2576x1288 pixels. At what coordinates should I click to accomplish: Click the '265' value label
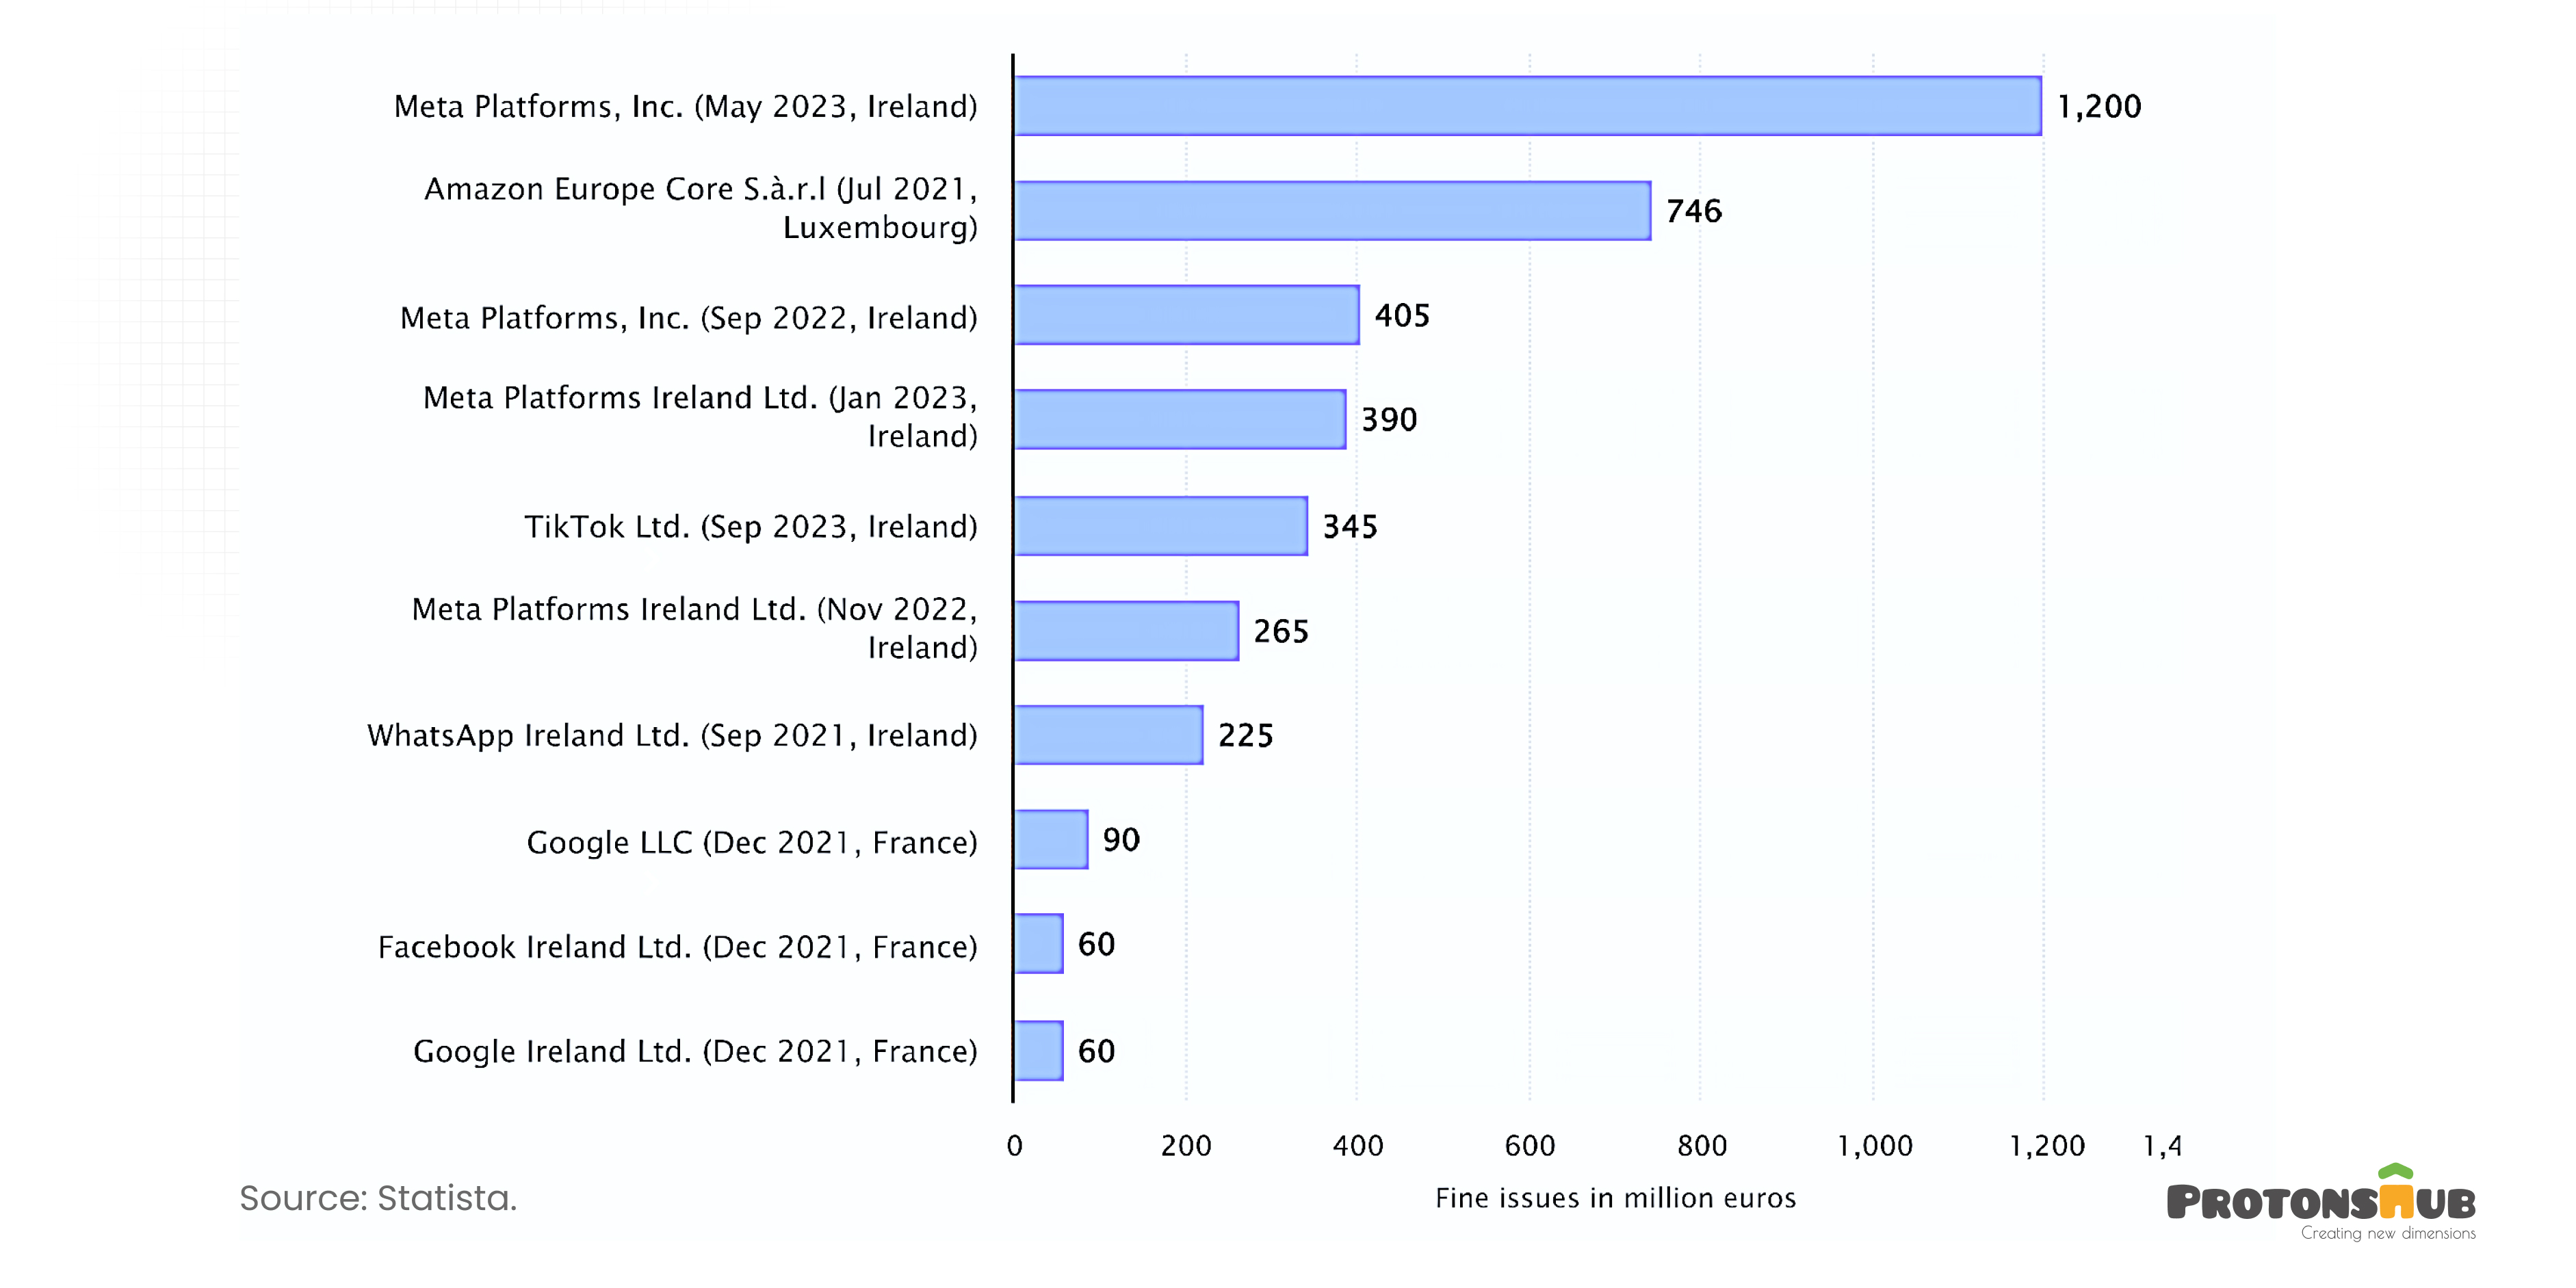tap(1281, 632)
